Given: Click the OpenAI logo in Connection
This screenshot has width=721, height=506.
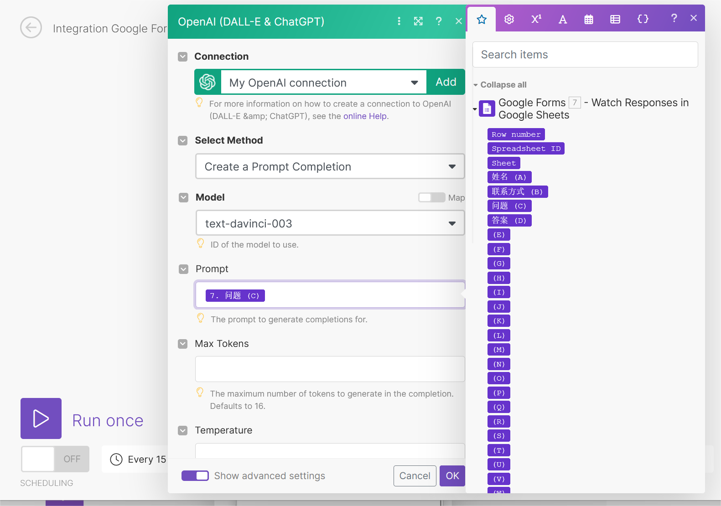Looking at the screenshot, I should click(x=207, y=82).
